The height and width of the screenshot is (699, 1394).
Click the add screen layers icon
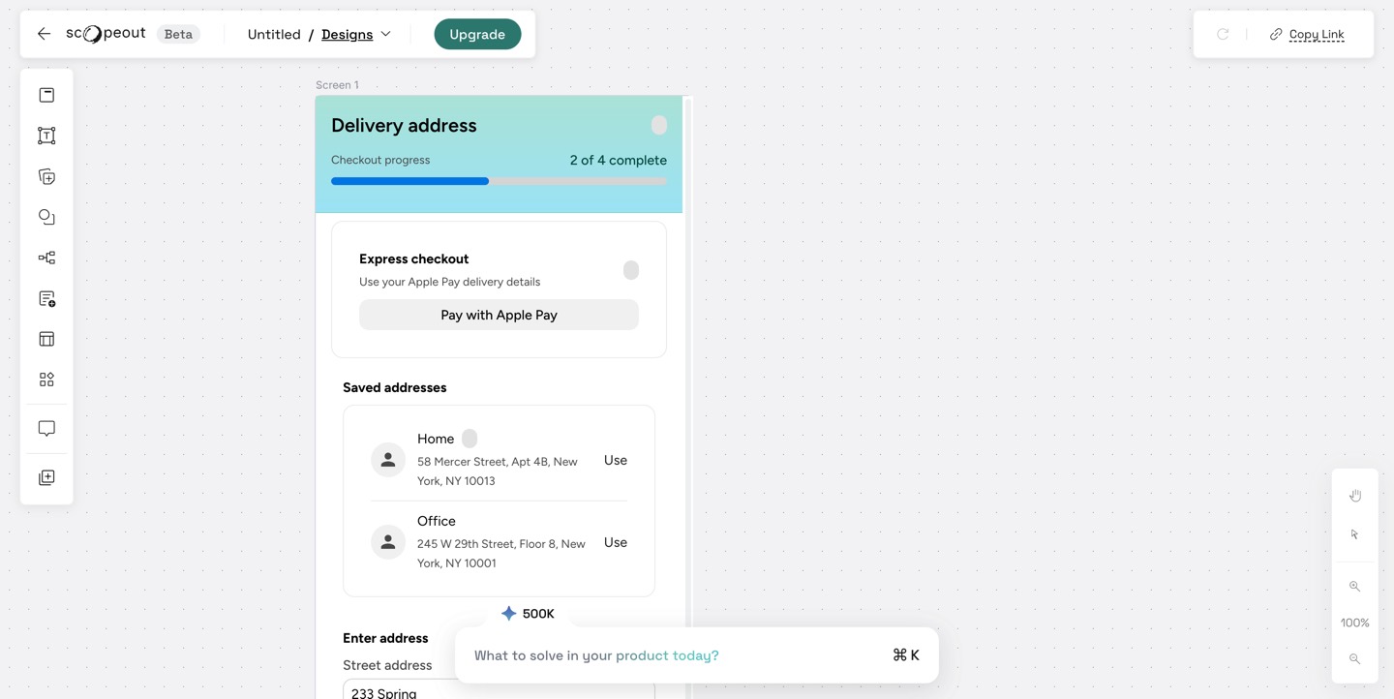point(46,176)
